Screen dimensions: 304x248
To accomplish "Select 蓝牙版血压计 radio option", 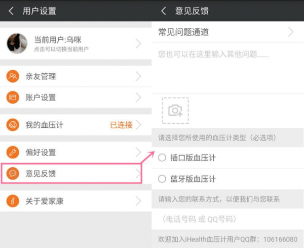I will coord(162,179).
